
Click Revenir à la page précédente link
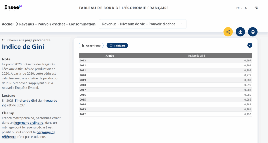click(28, 40)
